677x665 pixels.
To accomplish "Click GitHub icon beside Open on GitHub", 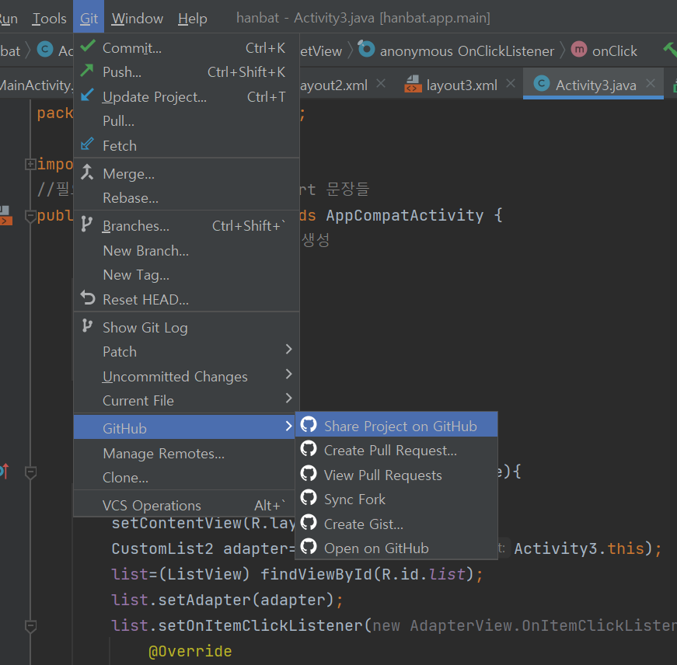I will [309, 546].
